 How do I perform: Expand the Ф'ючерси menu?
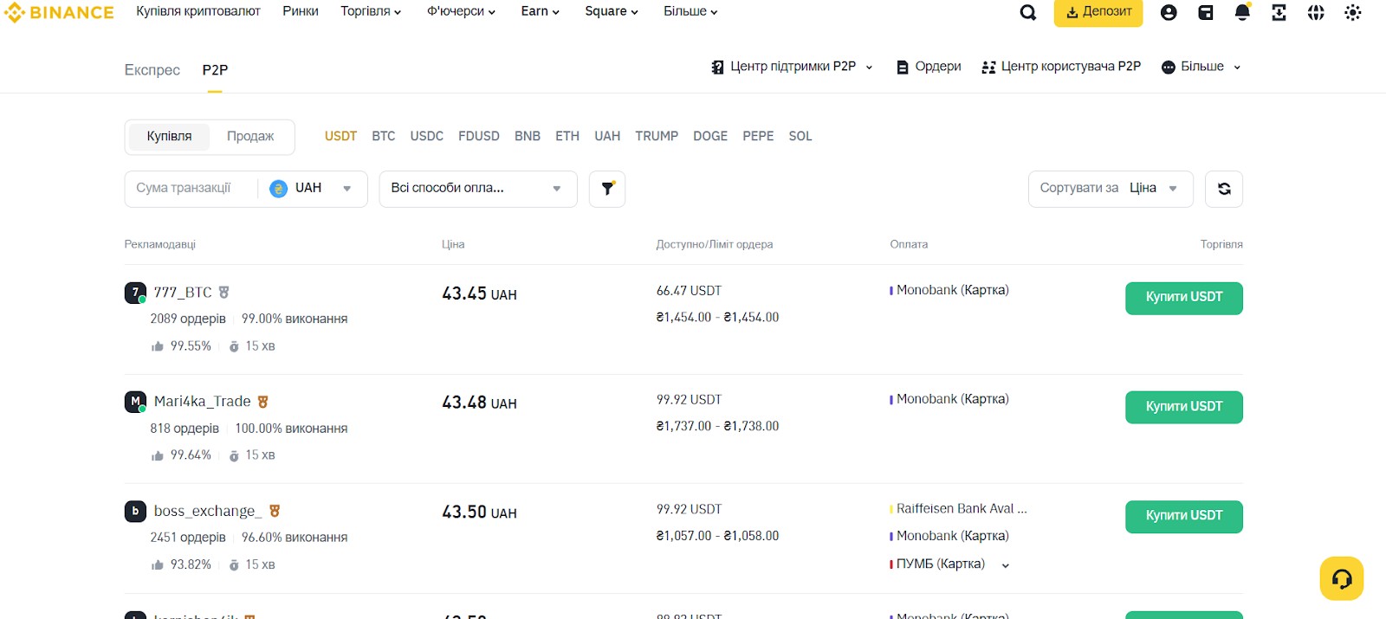point(461,11)
